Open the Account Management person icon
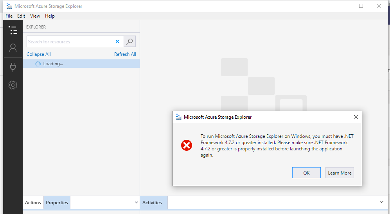The image size is (390, 214). [x=13, y=48]
